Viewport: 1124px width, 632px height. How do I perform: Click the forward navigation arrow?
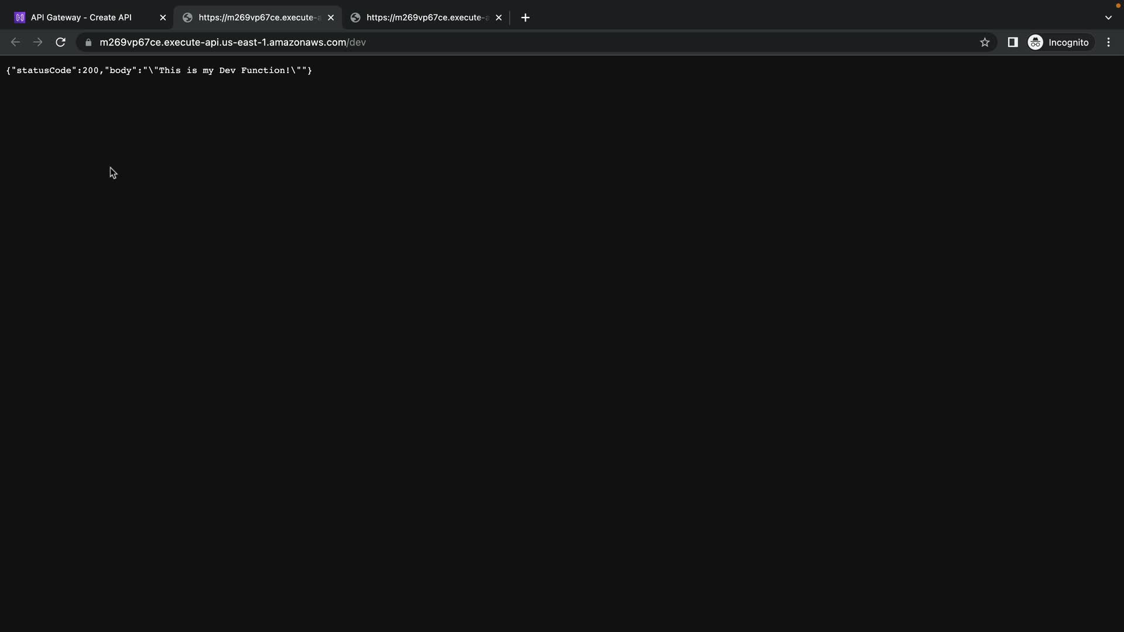point(38,42)
